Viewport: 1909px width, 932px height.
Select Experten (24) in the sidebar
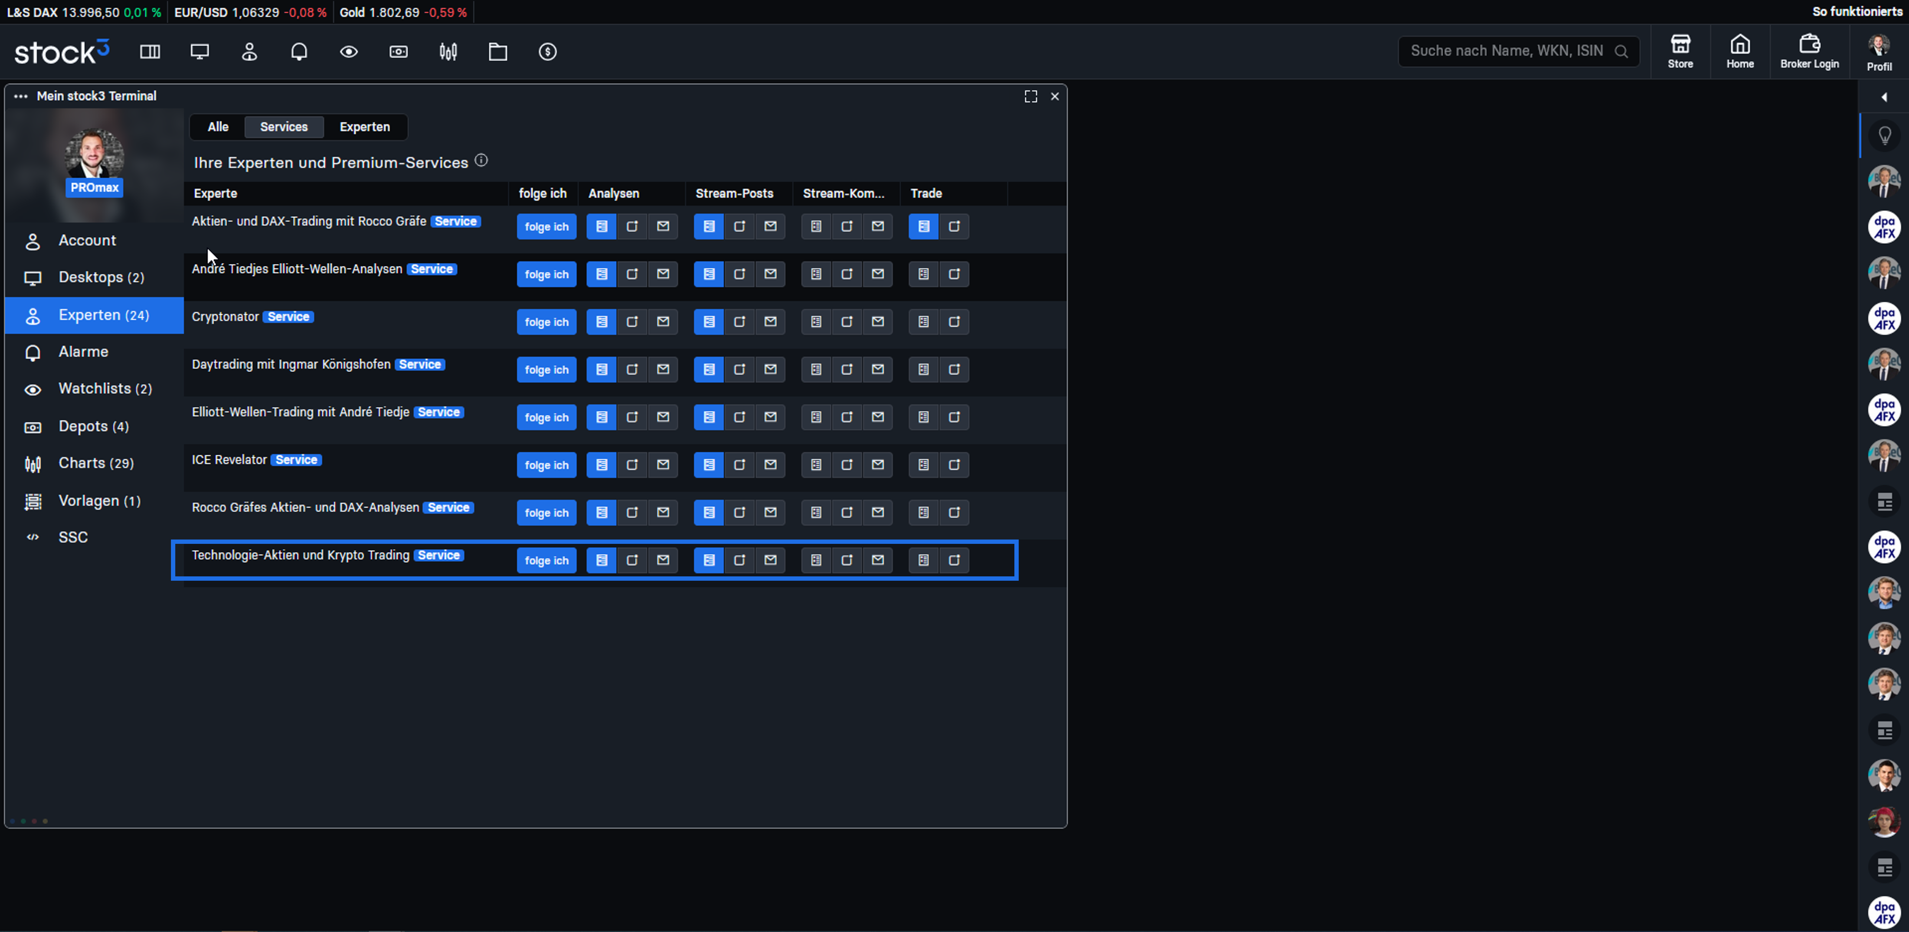coord(94,316)
